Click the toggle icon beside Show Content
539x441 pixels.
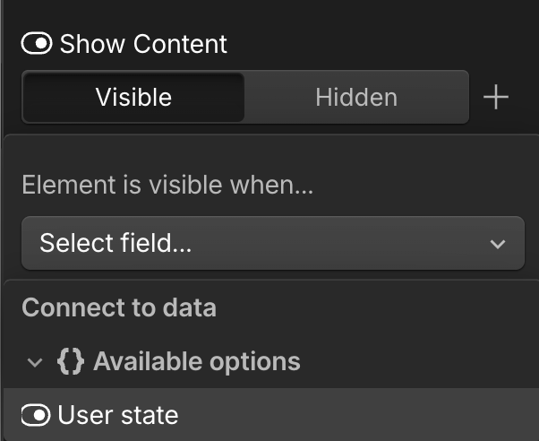pos(37,43)
